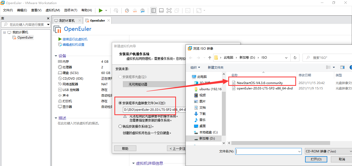Viewport: 352px width, 166px height.
Task: Open the 查看(V) menu
Action: [36, 10]
